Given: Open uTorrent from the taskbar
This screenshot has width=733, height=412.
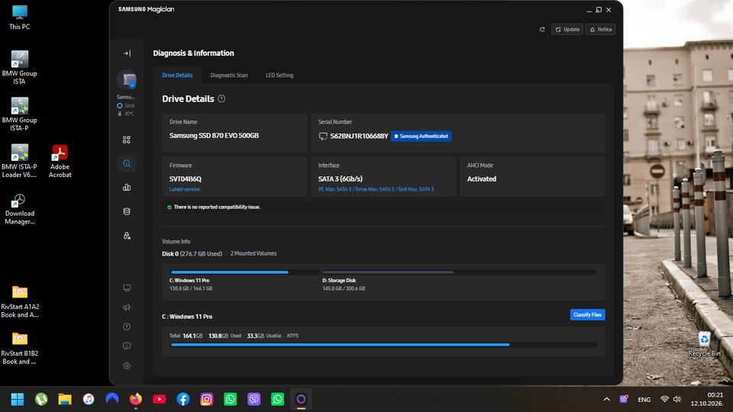Looking at the screenshot, I should 41,399.
